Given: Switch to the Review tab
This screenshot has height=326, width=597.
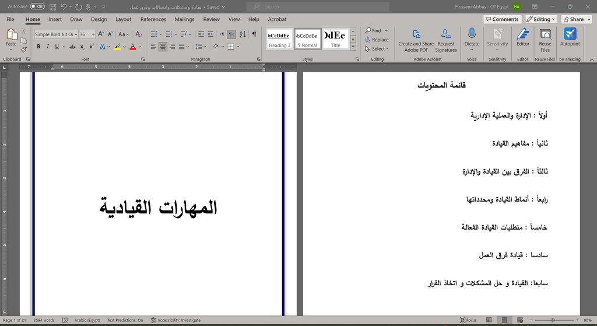Looking at the screenshot, I should (211, 19).
